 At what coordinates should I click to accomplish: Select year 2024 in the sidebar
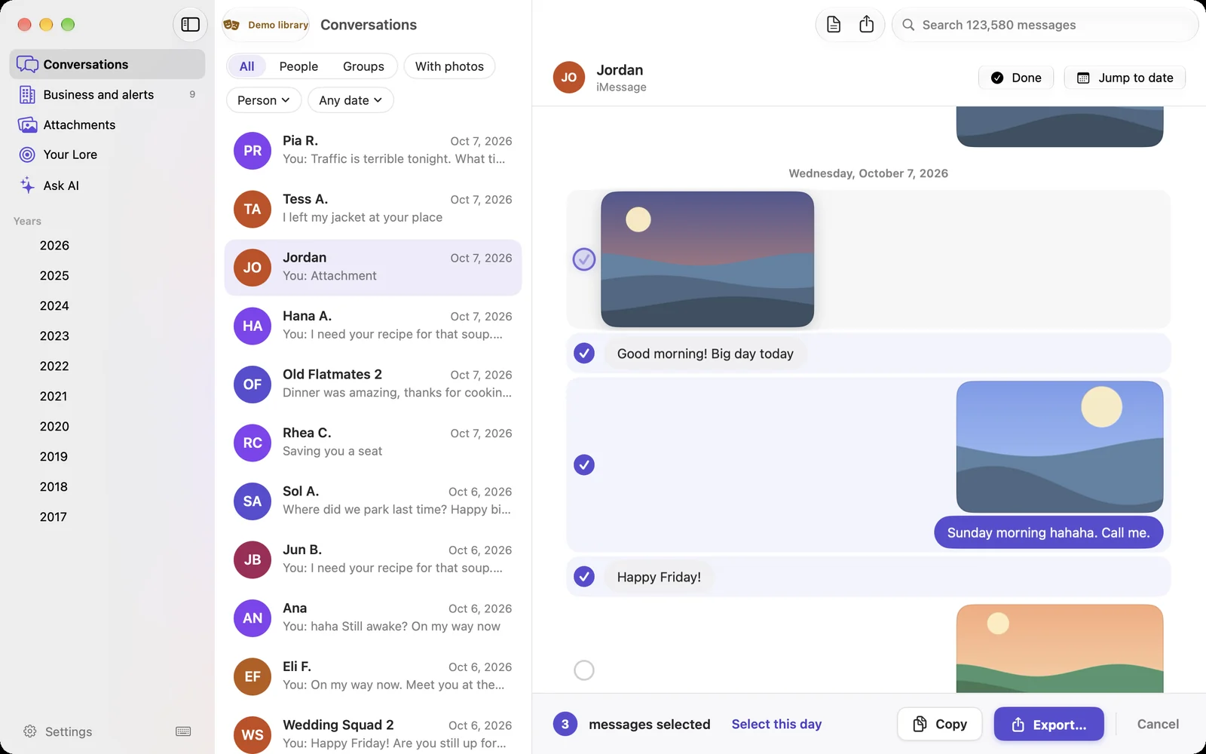(54, 305)
